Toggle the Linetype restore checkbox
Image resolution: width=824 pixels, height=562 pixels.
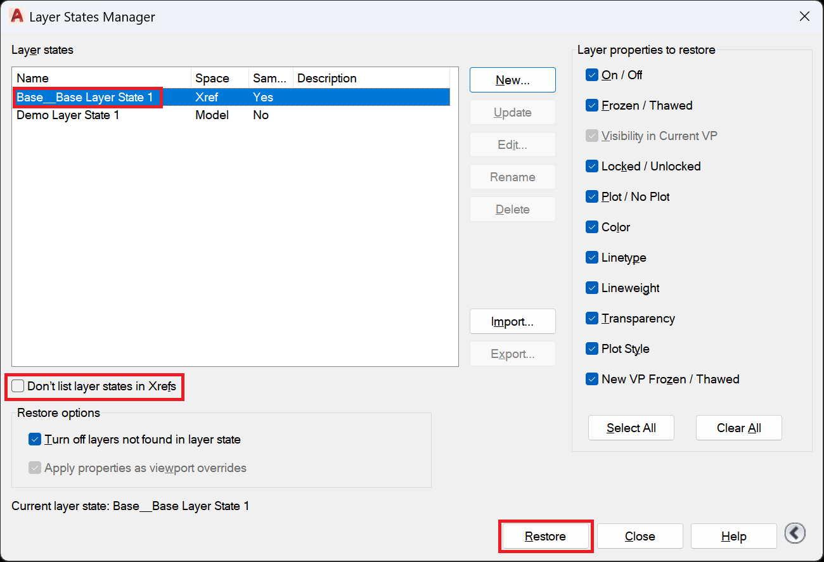click(592, 258)
